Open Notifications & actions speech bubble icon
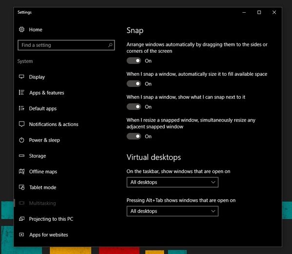The image size is (292, 254). 21,124
